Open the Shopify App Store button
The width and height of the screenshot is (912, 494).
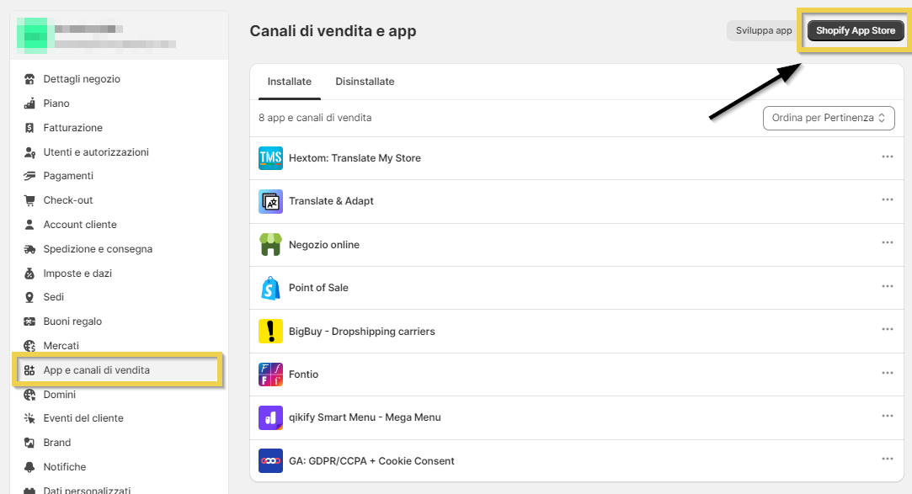tap(856, 31)
